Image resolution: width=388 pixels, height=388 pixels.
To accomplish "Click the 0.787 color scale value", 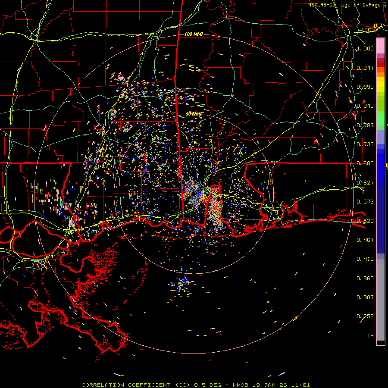I will tap(365, 125).
